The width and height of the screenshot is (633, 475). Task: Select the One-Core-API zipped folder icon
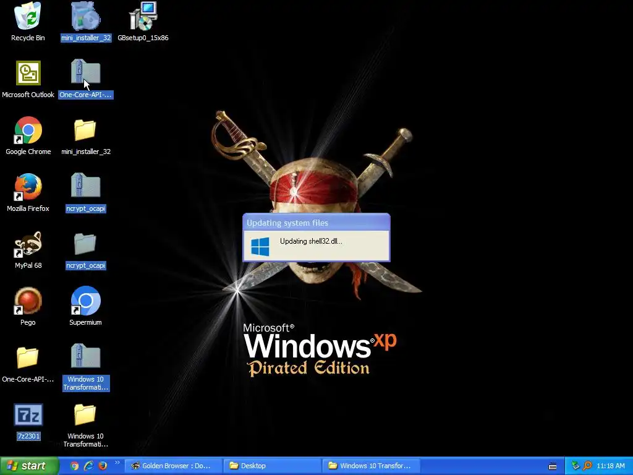(85, 79)
